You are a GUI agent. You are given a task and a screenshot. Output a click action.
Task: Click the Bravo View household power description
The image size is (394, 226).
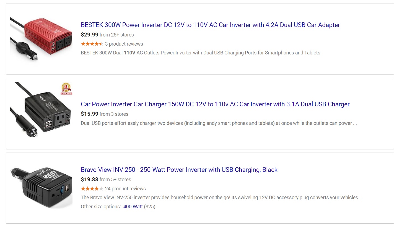coord(222,198)
